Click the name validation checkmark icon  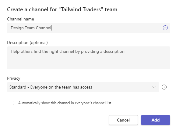(x=165, y=28)
